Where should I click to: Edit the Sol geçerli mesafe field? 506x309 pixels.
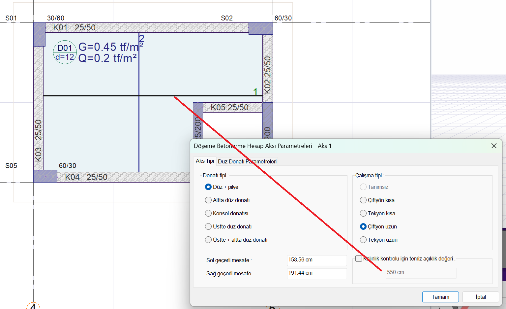coord(317,260)
